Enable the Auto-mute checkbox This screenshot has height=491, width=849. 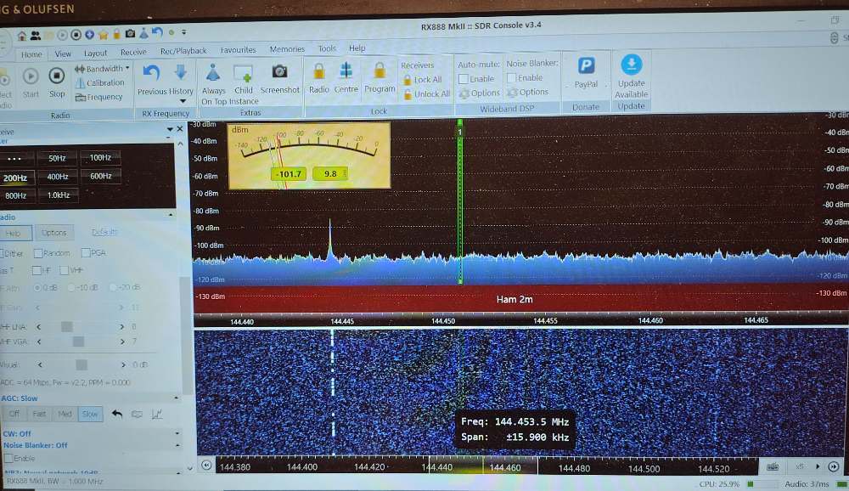464,79
